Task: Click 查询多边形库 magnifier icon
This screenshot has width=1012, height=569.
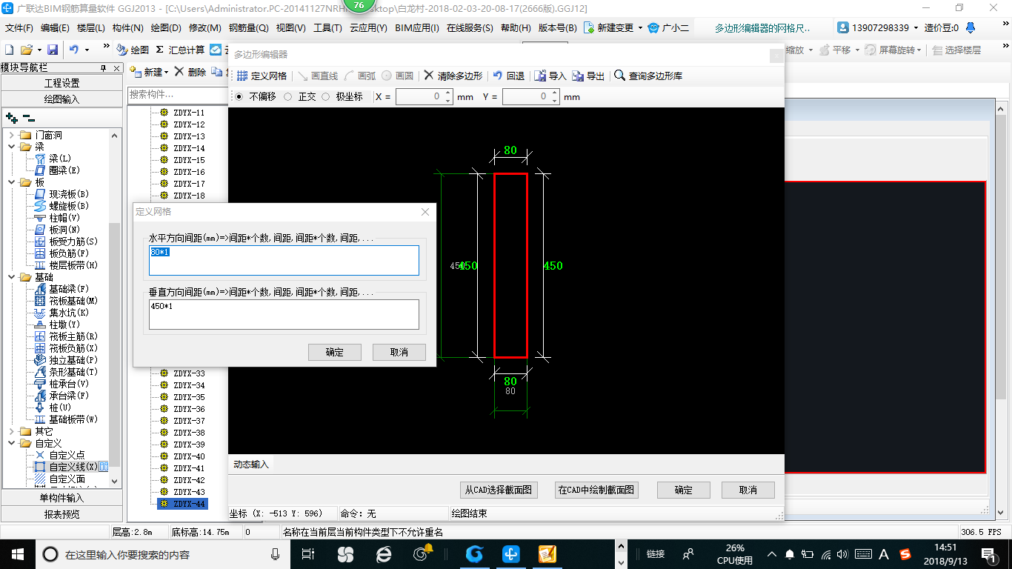Action: coord(619,76)
